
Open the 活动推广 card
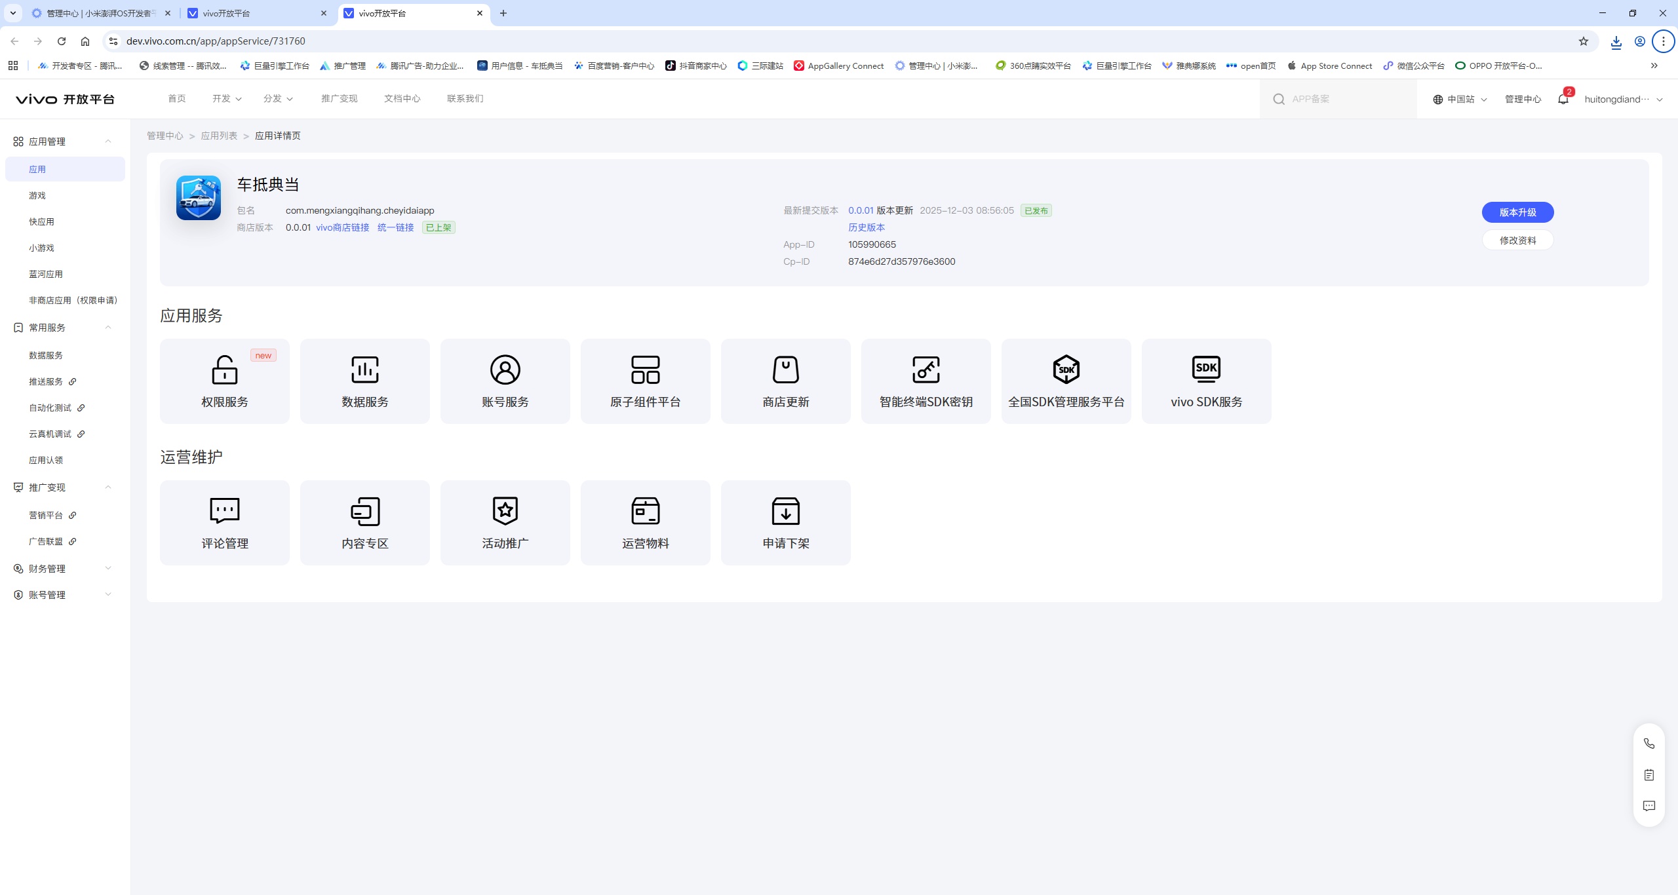(504, 522)
